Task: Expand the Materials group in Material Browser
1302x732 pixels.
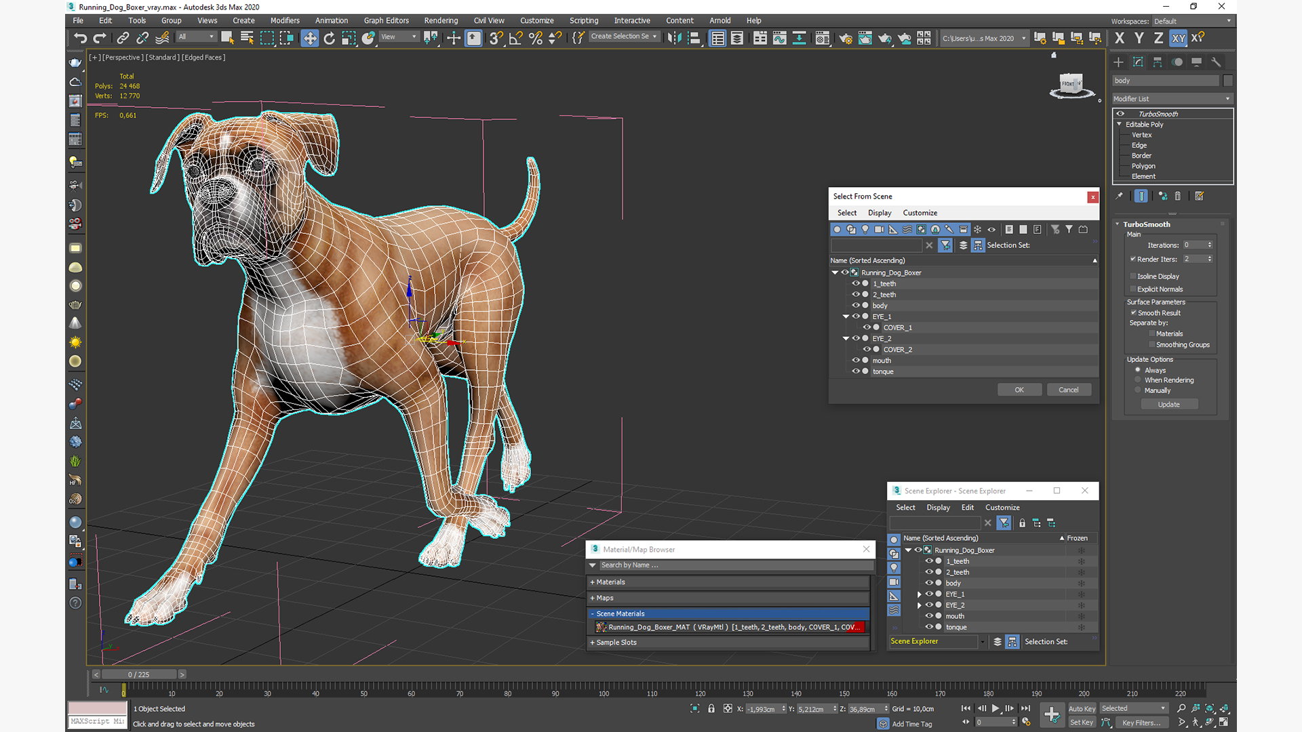Action: pyautogui.click(x=610, y=582)
